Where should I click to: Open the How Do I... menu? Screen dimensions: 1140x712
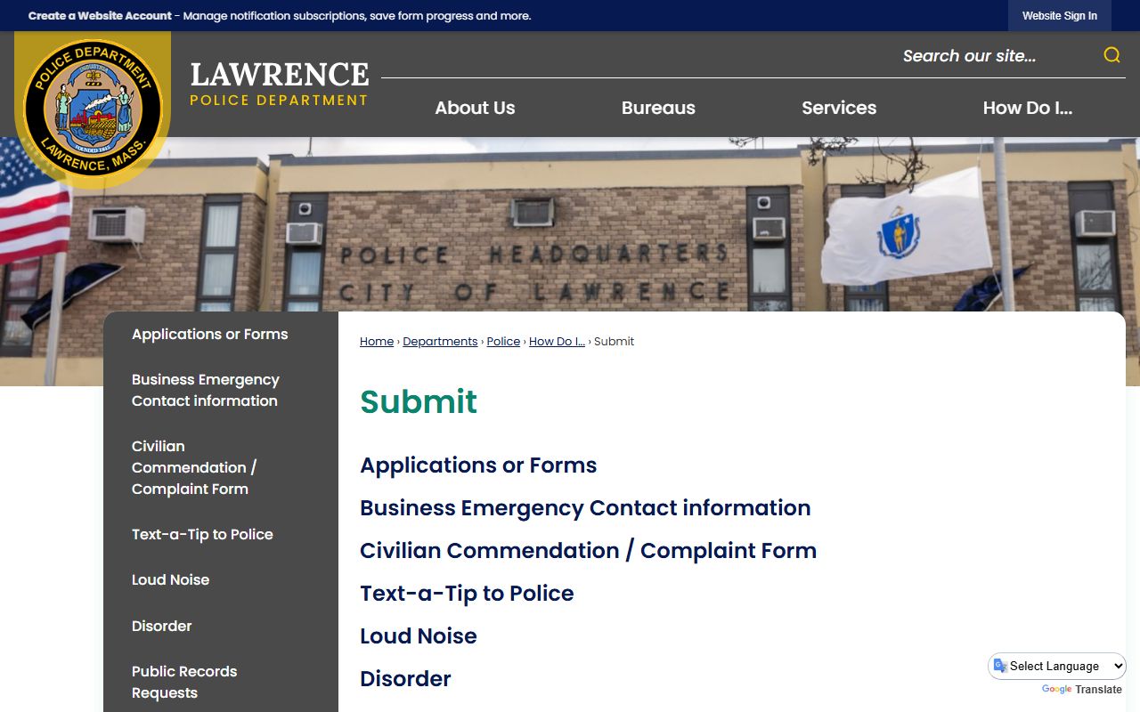(1027, 108)
